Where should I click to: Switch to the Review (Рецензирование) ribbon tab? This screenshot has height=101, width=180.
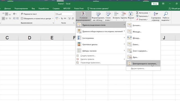pyautogui.click(x=21, y=8)
